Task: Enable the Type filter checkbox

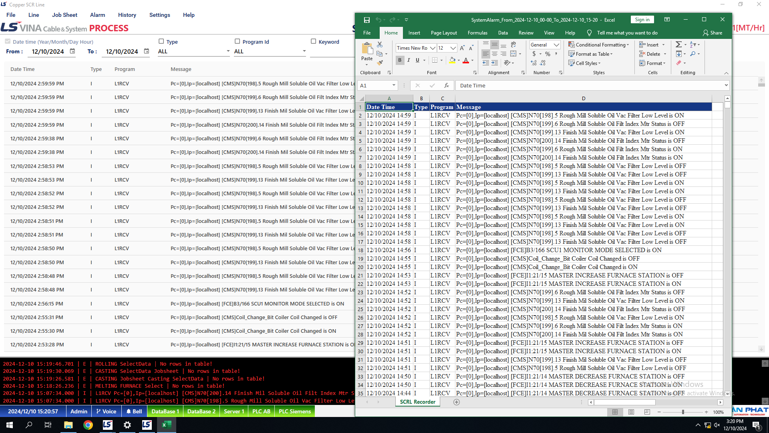Action: coord(161,41)
